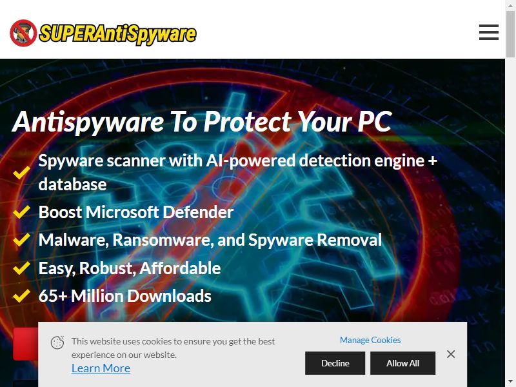Viewport: 516px width, 387px height.
Task: Click the red button behind the cookie banner
Action: pyautogui.click(x=26, y=344)
